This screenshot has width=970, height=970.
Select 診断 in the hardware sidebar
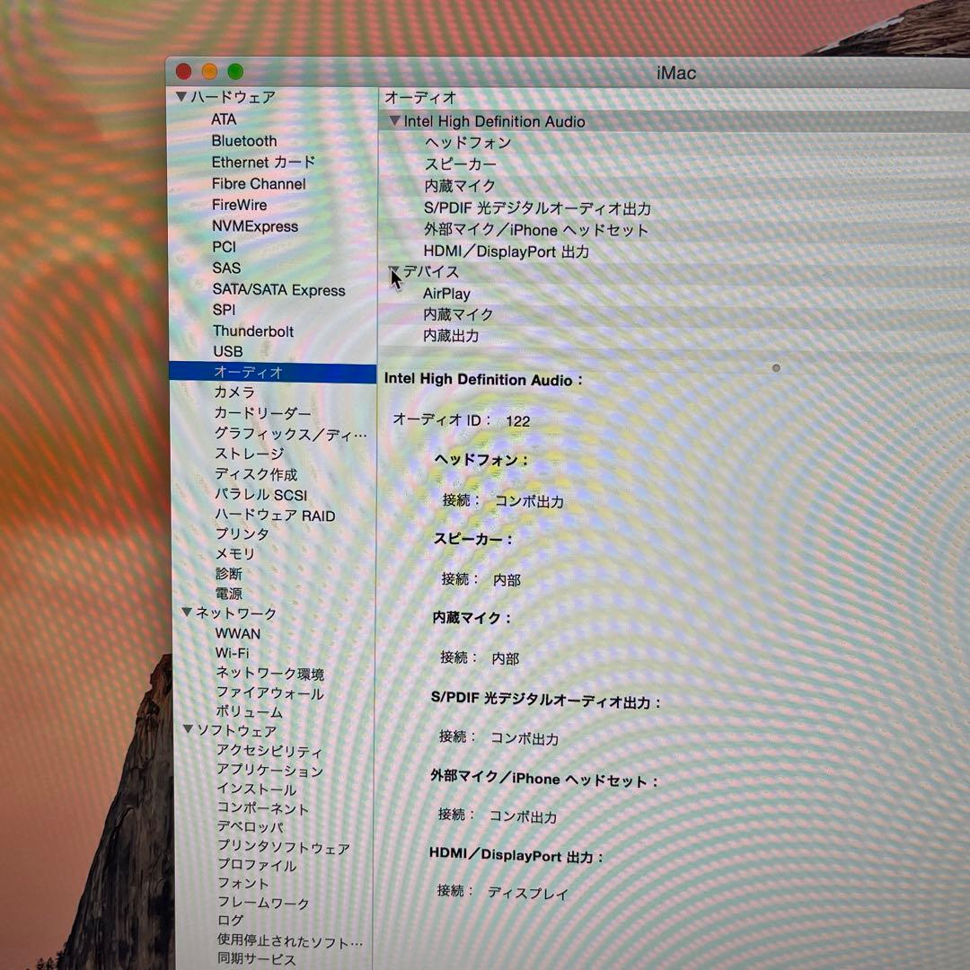click(228, 574)
